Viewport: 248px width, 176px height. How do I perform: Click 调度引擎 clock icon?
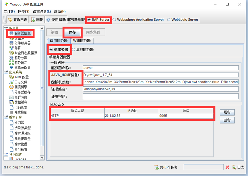12,87
